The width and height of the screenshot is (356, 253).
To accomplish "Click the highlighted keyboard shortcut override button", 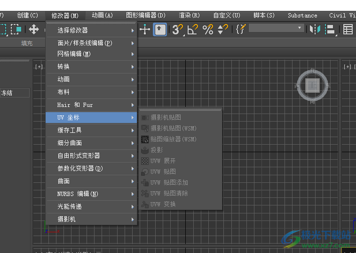I will (160, 30).
